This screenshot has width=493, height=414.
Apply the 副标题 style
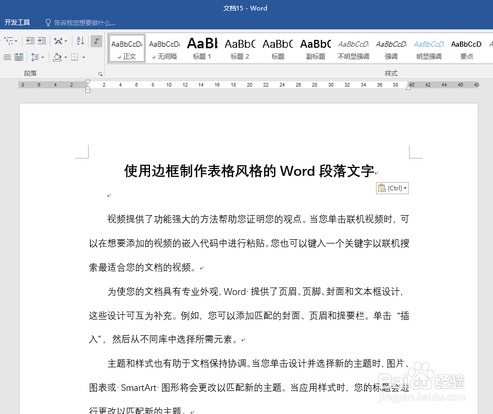point(315,48)
